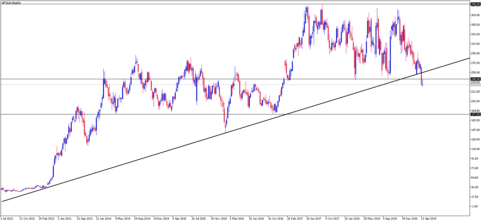484x222 pixels.
Task: Click the 369.00 price axis label
Action: (475, 15)
